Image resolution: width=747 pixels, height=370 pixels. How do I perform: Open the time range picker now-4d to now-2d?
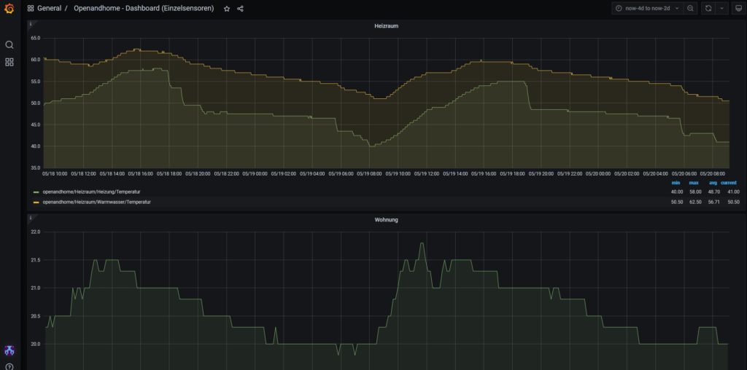click(648, 9)
